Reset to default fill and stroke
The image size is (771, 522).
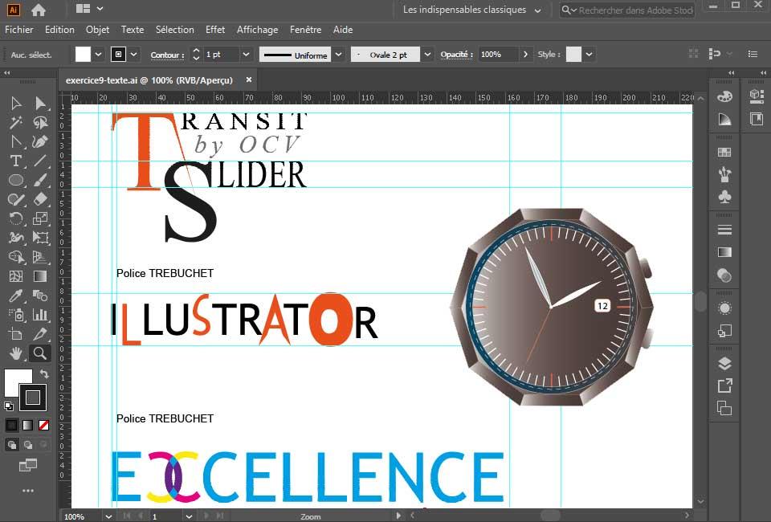point(8,406)
